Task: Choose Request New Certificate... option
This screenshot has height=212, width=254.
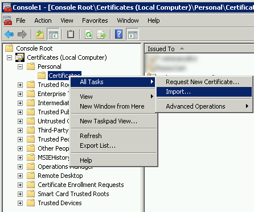Action: 204,82
